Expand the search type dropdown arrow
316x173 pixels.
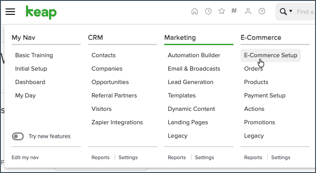(291, 11)
